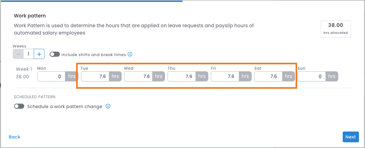Edit Wednesday hours field
Image resolution: width=365 pixels, height=148 pixels.
tap(138, 76)
